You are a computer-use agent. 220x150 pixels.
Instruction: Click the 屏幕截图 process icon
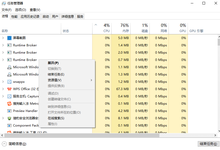tap(9, 38)
